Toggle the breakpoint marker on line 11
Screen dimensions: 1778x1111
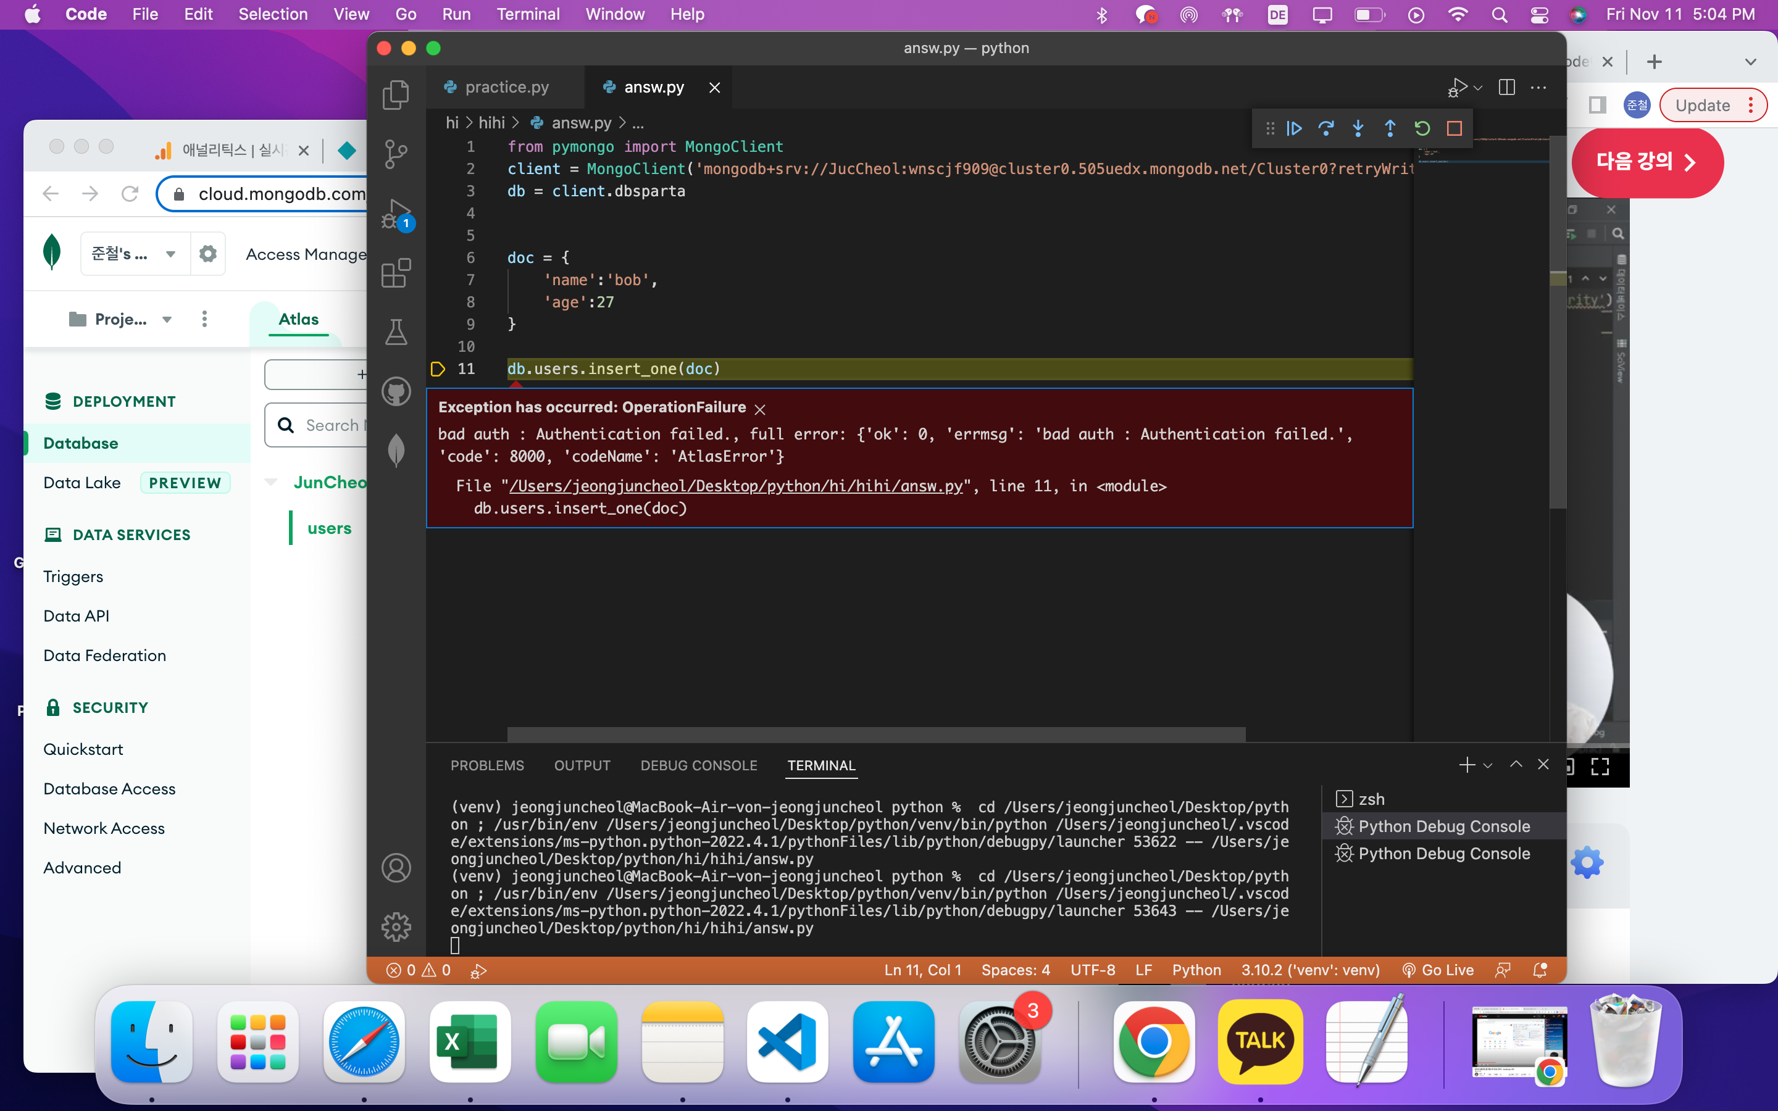pyautogui.click(x=438, y=369)
